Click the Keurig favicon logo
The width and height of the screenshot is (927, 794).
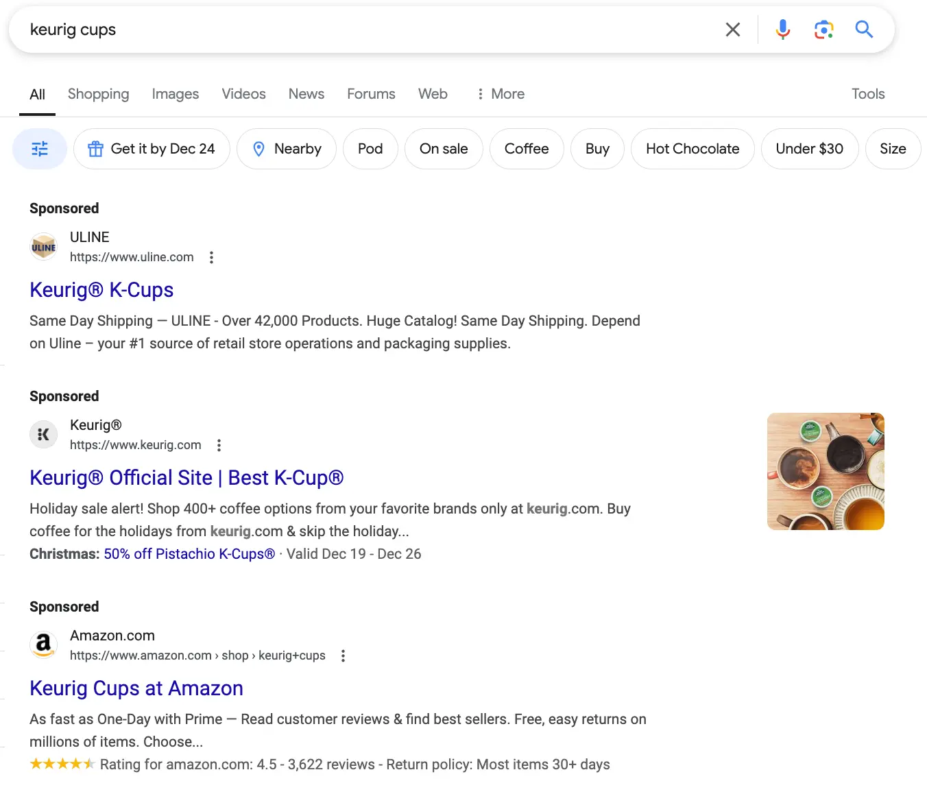pyautogui.click(x=44, y=435)
